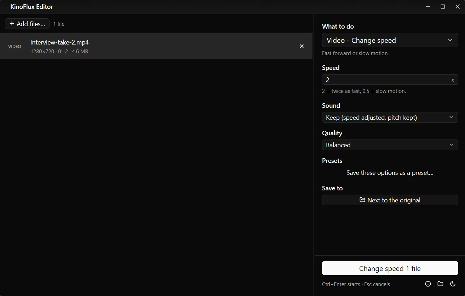Open output folder icon in bottom bar
Image resolution: width=465 pixels, height=296 pixels.
[440, 284]
